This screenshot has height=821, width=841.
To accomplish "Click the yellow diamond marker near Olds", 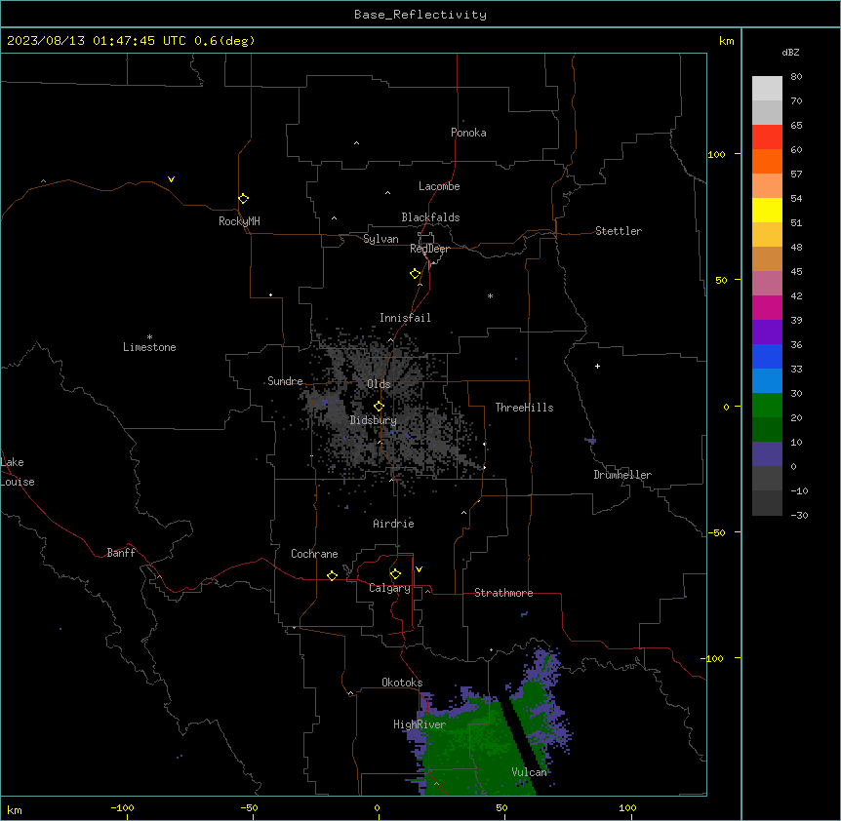I will point(379,407).
